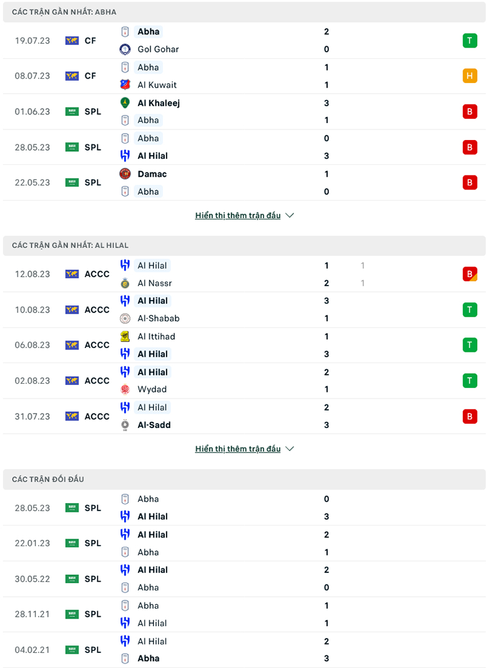
Task: Click the Abha club crest icon
Action: [x=124, y=31]
